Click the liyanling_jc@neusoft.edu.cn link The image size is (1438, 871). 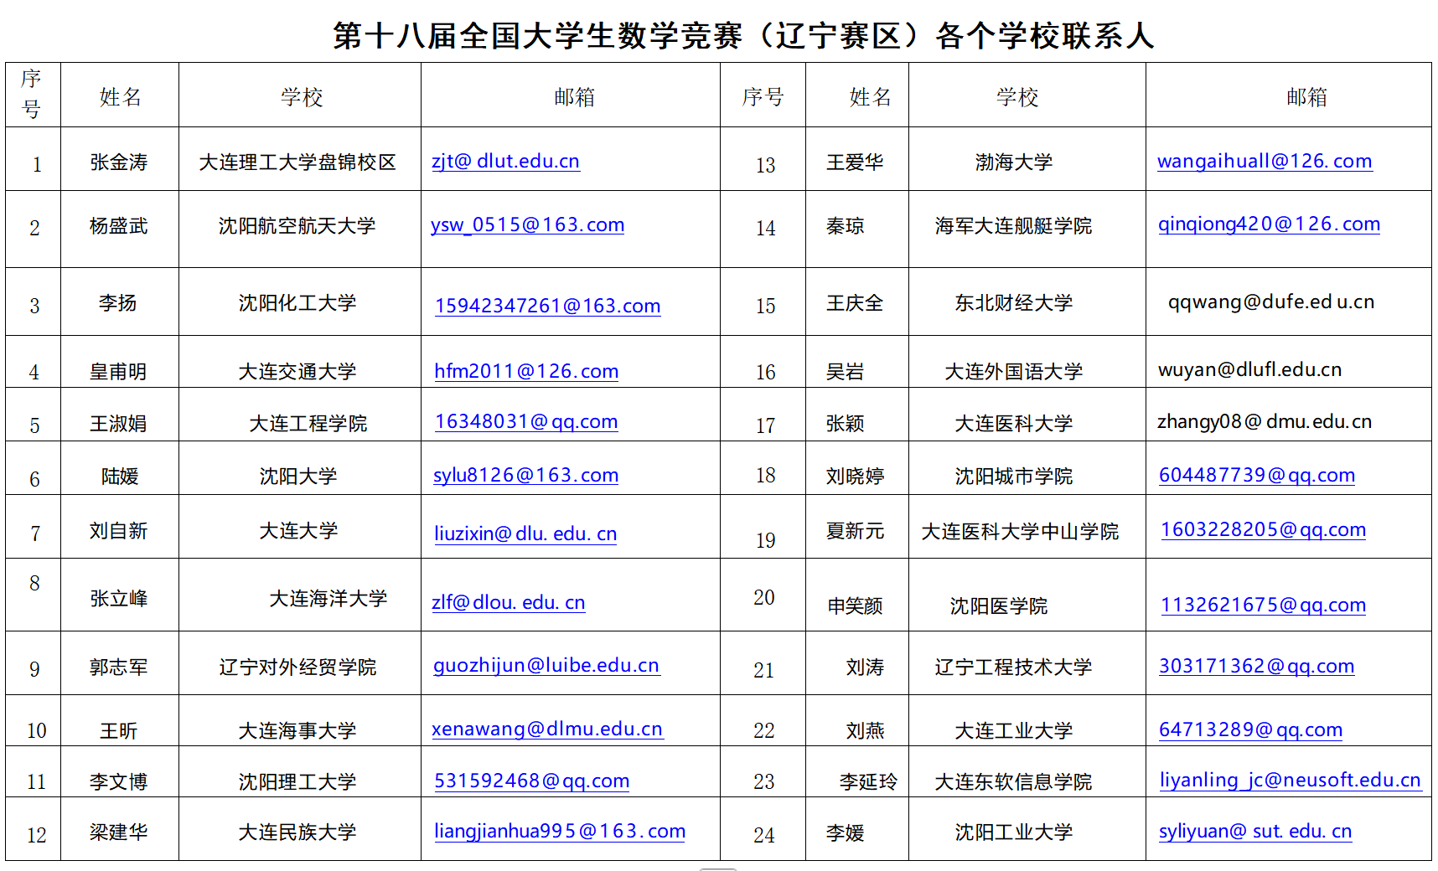click(1291, 780)
